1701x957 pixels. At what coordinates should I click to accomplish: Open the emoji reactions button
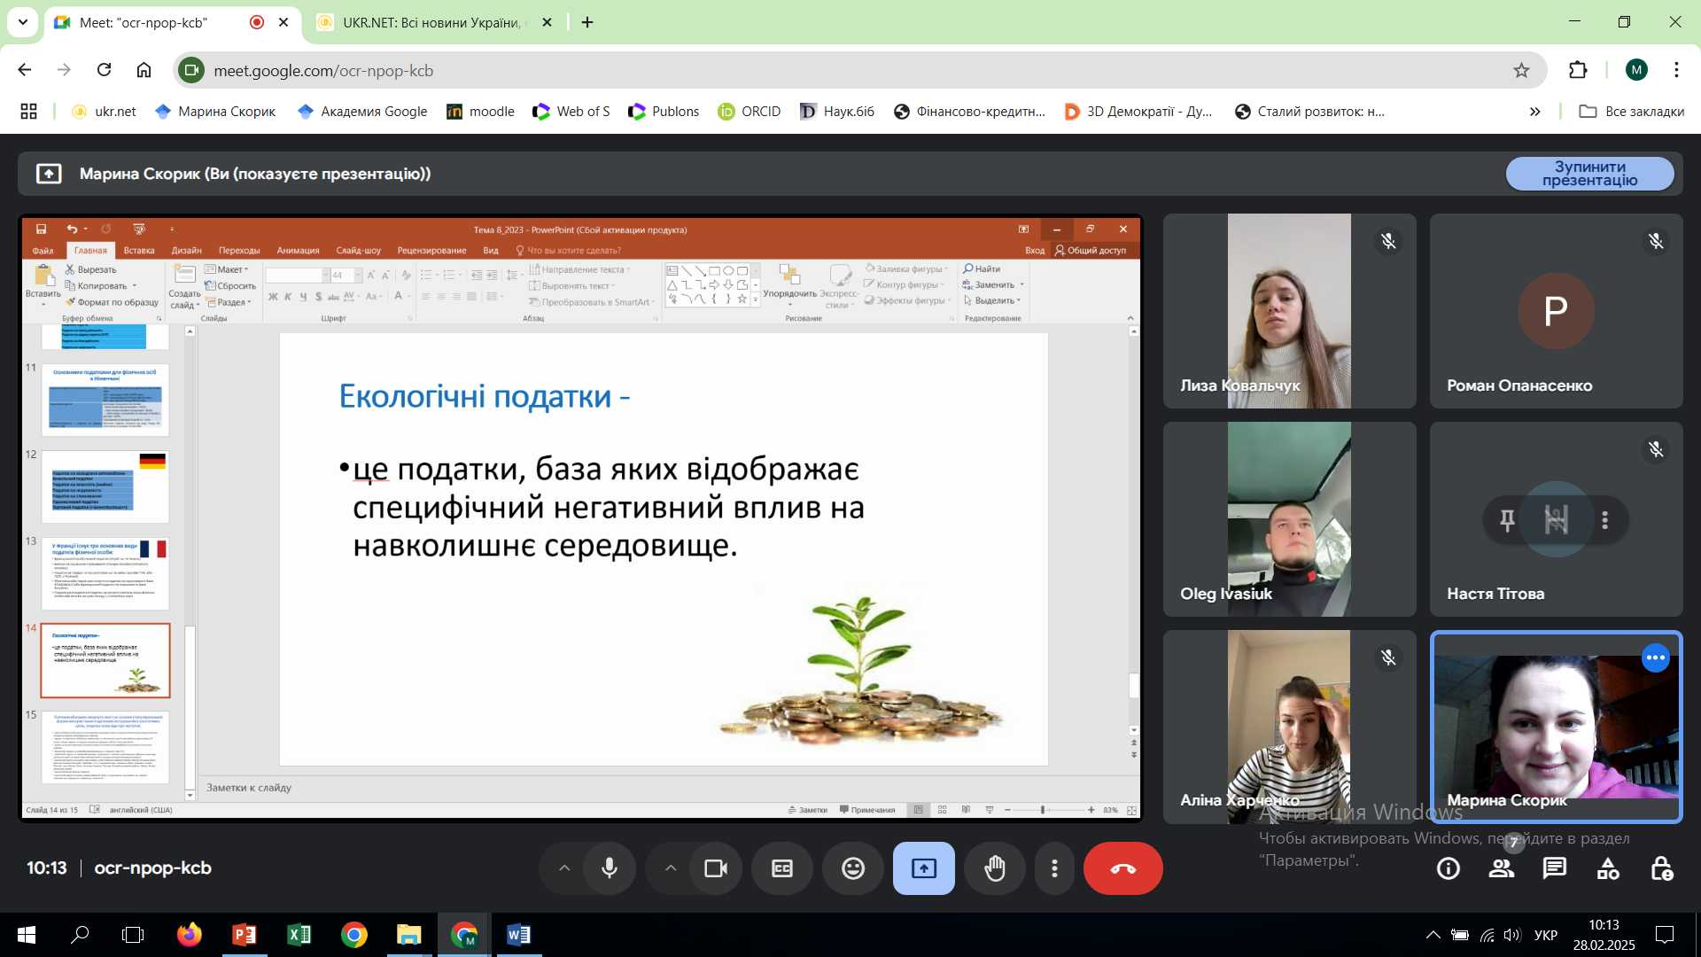pos(853,868)
